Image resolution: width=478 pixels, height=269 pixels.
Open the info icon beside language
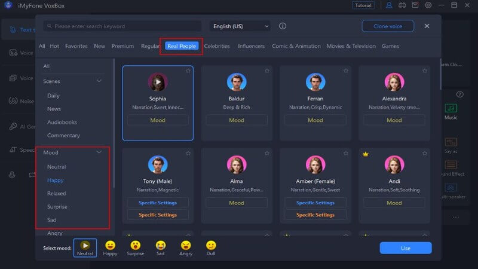(283, 26)
